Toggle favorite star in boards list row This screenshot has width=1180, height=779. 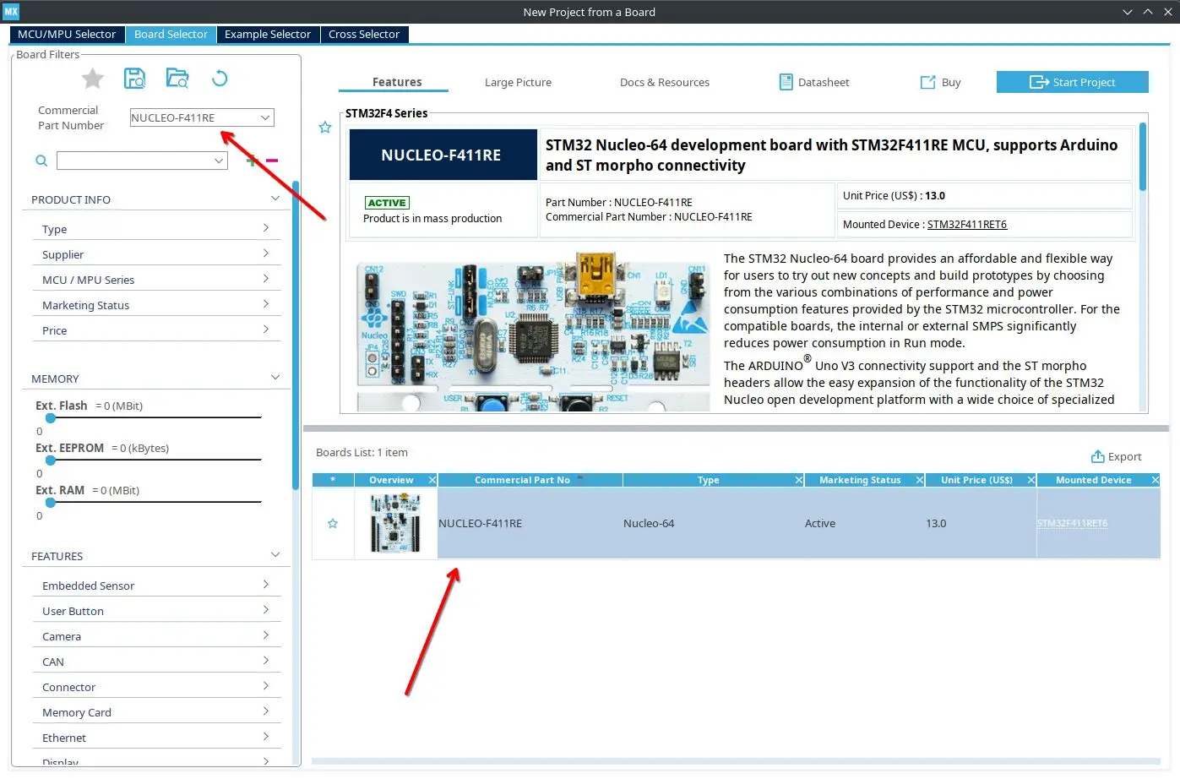pyautogui.click(x=333, y=524)
